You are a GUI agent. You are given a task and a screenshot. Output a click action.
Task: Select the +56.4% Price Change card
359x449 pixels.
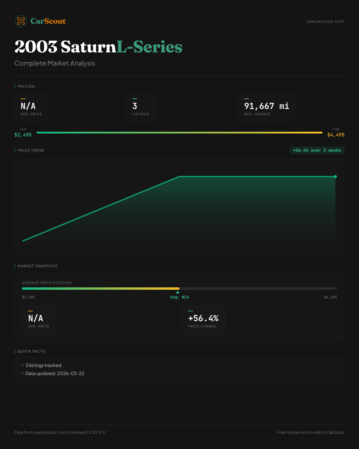tap(203, 319)
